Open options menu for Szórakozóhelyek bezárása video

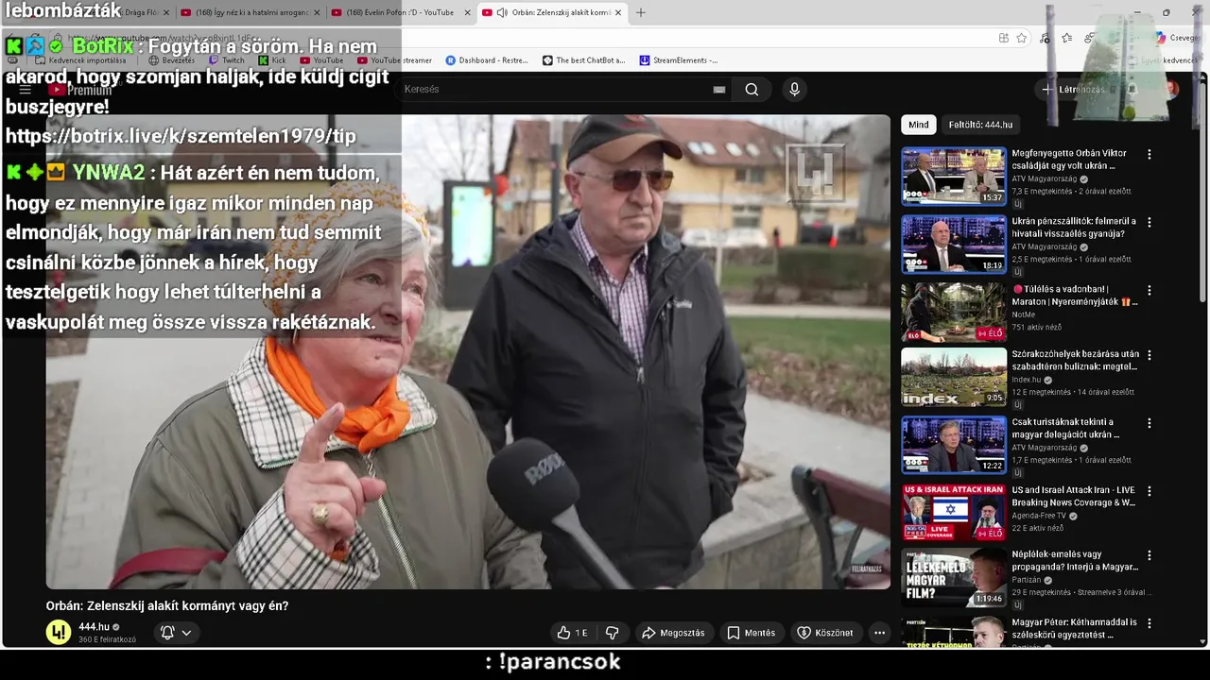pyautogui.click(x=1149, y=356)
